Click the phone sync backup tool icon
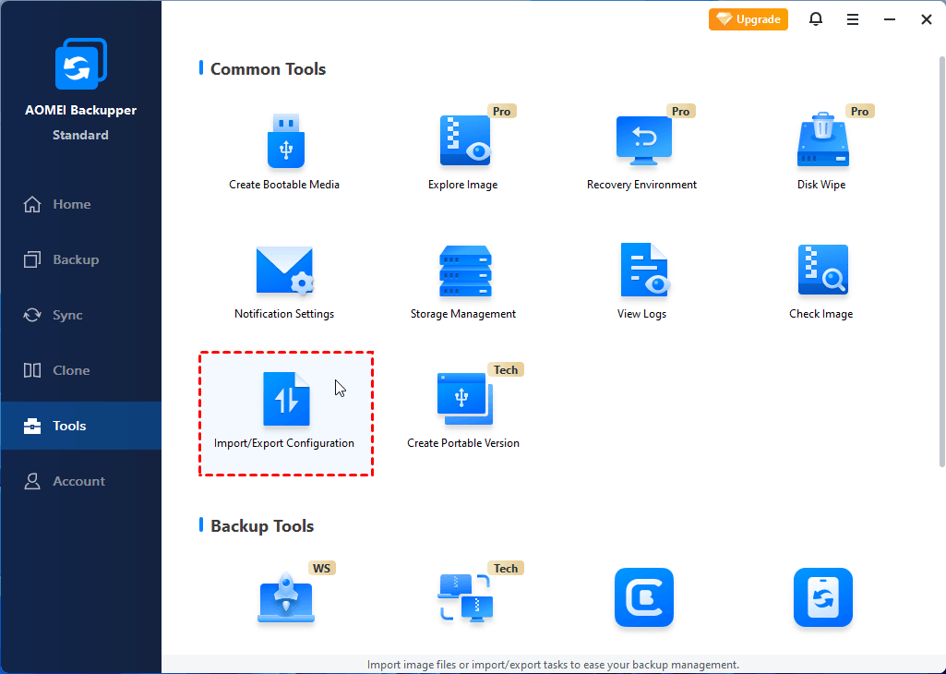The image size is (946, 674). point(823,597)
